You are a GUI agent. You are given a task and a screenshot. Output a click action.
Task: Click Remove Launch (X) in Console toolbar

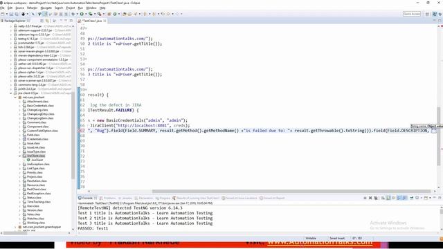(370, 199)
